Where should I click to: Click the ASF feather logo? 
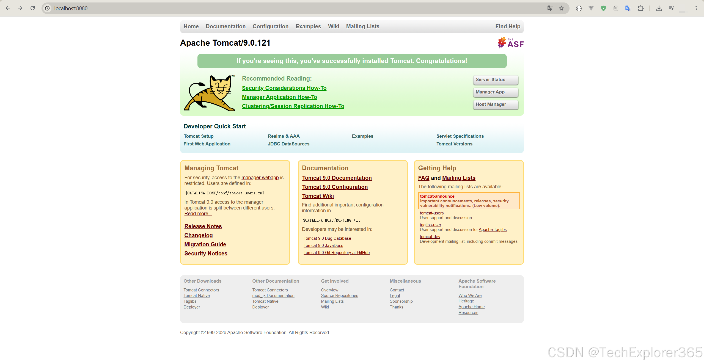click(511, 43)
